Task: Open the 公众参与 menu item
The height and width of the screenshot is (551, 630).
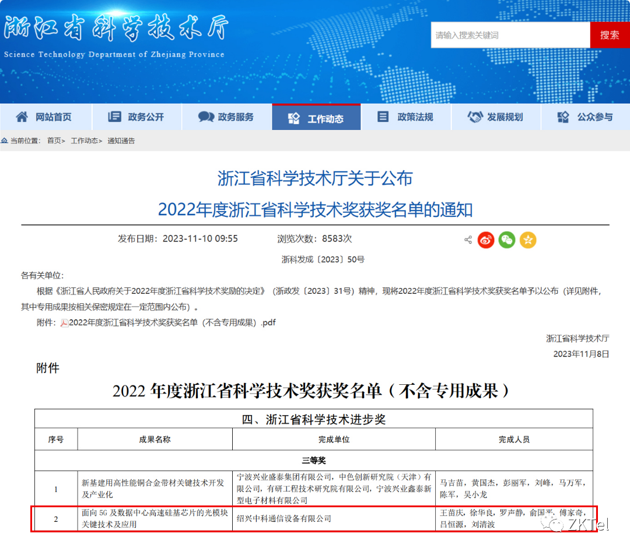Action: pyautogui.click(x=586, y=117)
